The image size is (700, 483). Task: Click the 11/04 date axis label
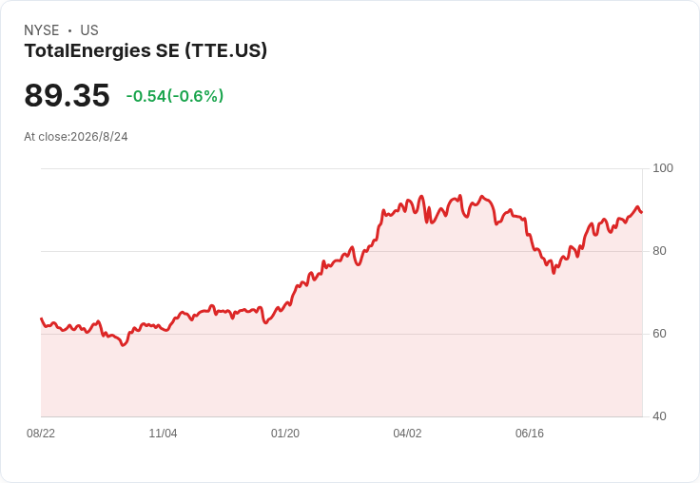pyautogui.click(x=163, y=434)
